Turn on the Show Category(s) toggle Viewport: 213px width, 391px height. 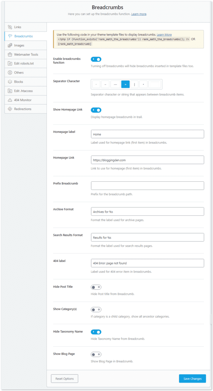coord(96,310)
